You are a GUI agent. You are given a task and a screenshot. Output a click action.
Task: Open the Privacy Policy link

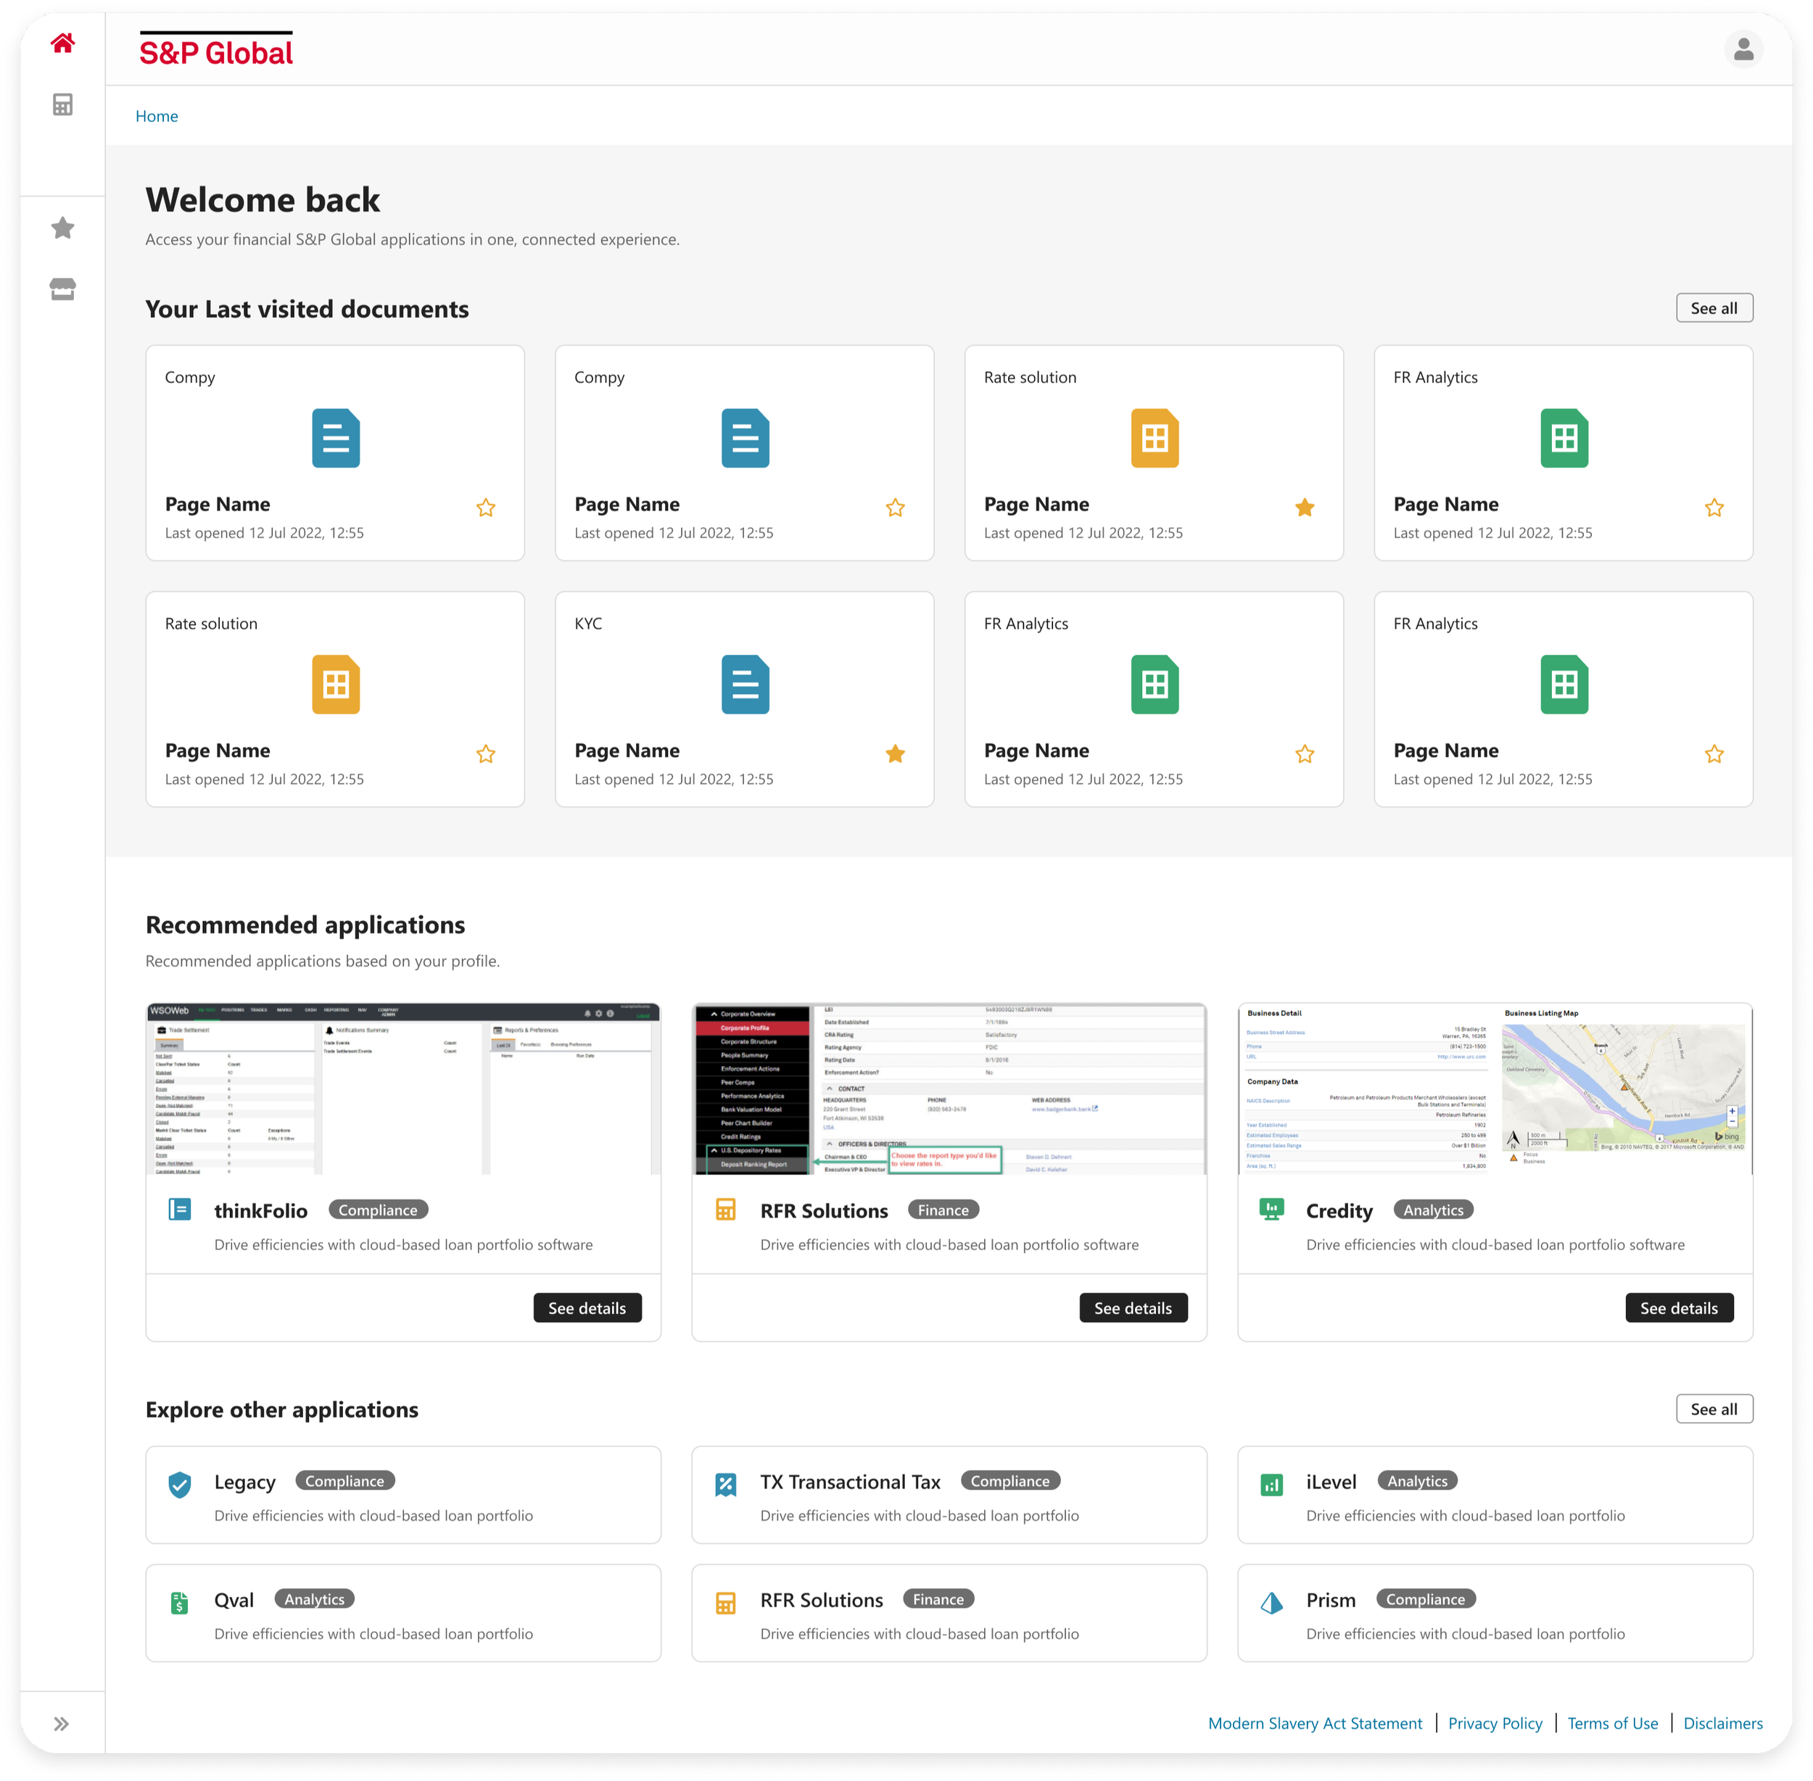pos(1495,1723)
